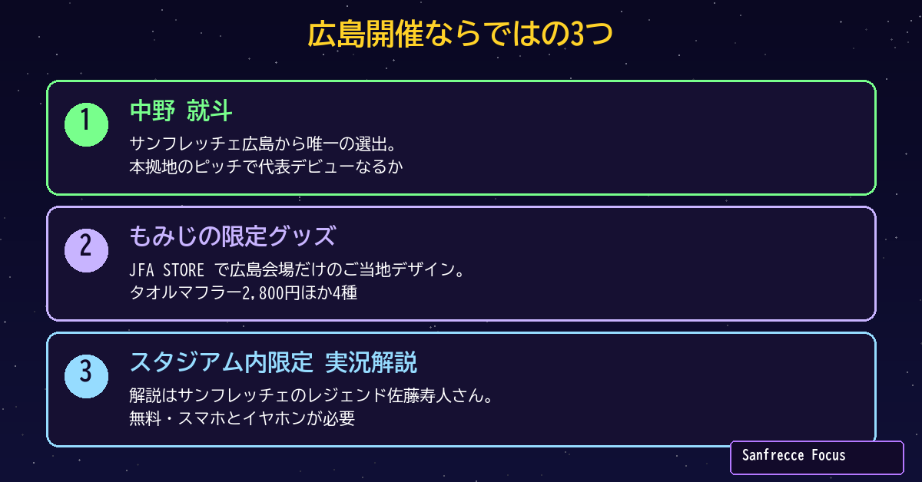Click the 無料・スマホとイヤホンが必要 line
The width and height of the screenshot is (922, 482).
(242, 419)
